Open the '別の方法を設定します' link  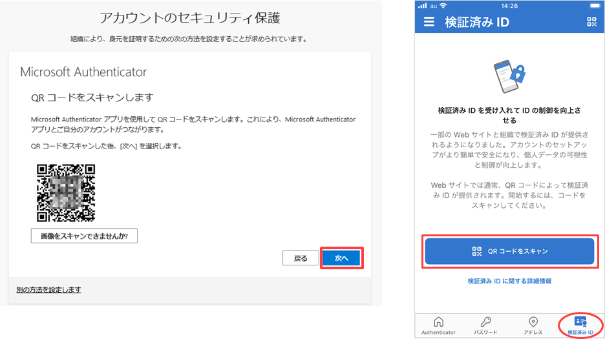pyautogui.click(x=48, y=290)
